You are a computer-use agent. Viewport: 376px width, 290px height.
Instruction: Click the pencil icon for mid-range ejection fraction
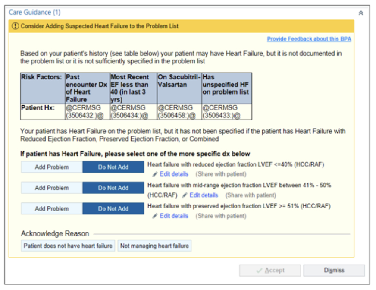coord(185,195)
